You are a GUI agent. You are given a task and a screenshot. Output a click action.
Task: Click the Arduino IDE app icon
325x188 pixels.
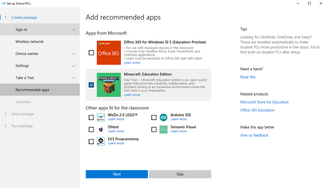[163, 118]
